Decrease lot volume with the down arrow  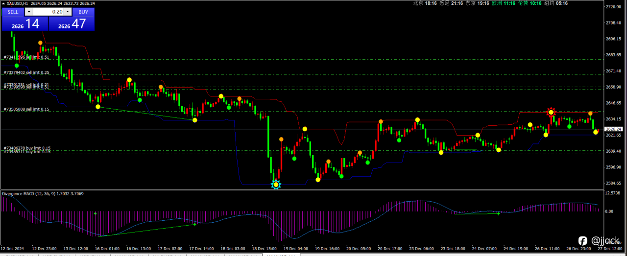click(x=28, y=12)
